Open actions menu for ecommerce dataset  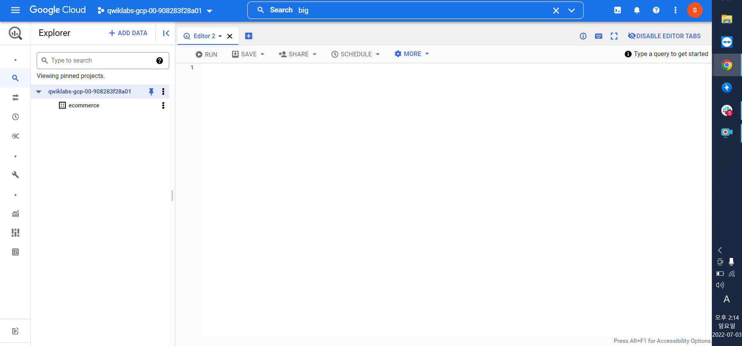(163, 105)
